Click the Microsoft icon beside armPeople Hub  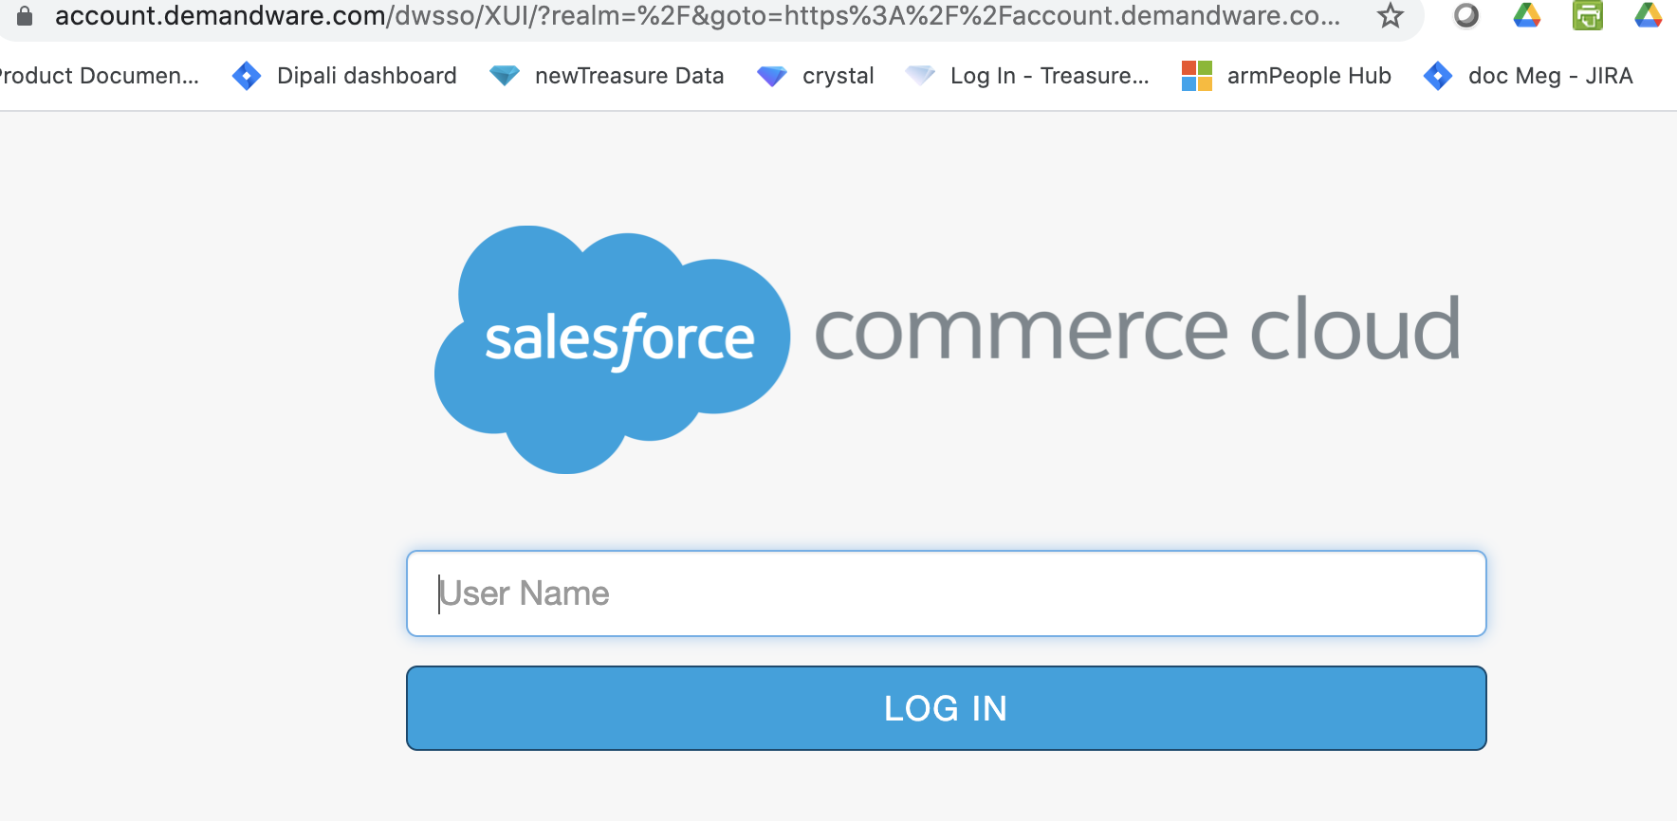(x=1197, y=76)
